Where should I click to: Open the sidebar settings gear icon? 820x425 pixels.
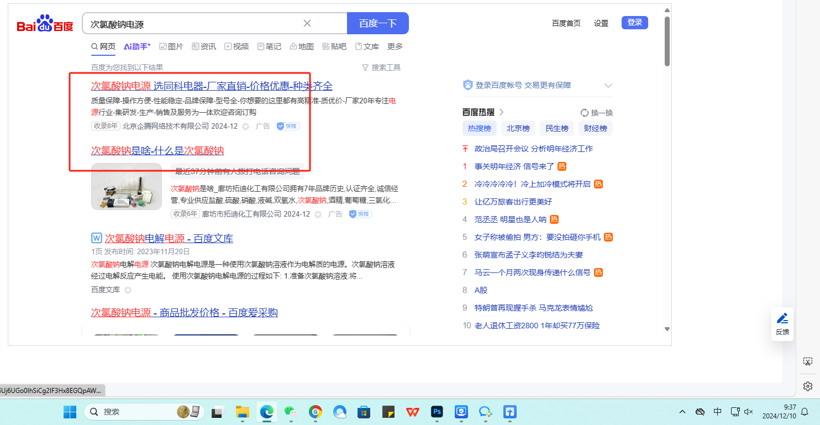[807, 386]
